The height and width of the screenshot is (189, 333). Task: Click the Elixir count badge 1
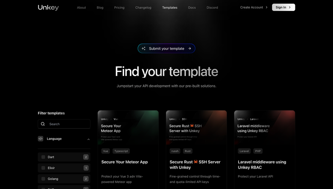pos(86,168)
